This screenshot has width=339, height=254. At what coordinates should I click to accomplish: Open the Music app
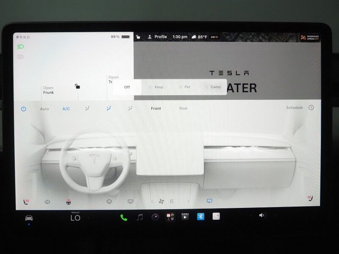tap(140, 217)
